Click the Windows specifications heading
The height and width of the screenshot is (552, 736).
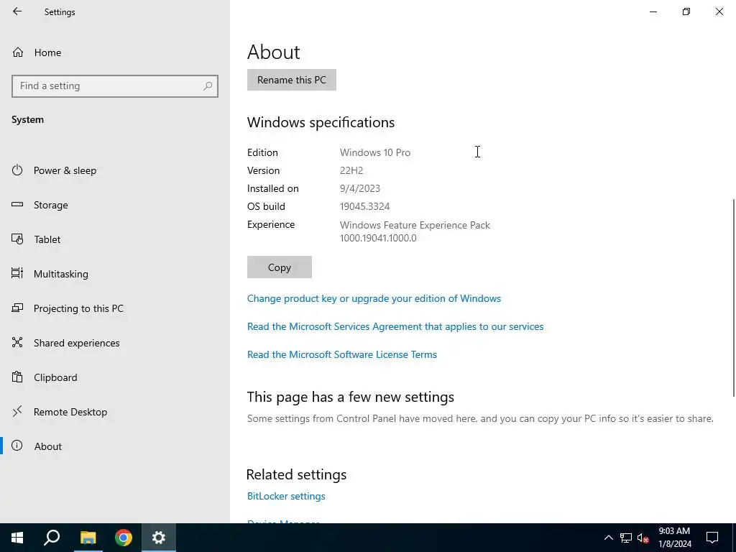[321, 122]
